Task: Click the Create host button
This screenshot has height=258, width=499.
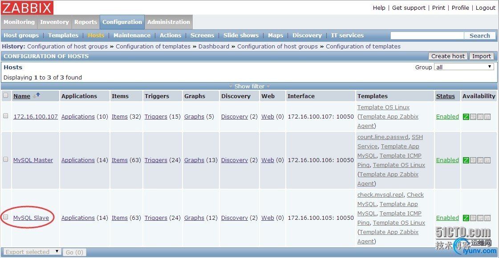Action: (448, 56)
